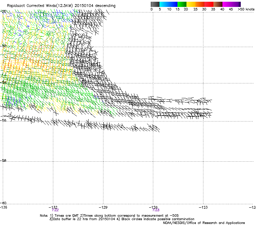
Task: Click the date text '20150104 descending'
Action: point(95,6)
